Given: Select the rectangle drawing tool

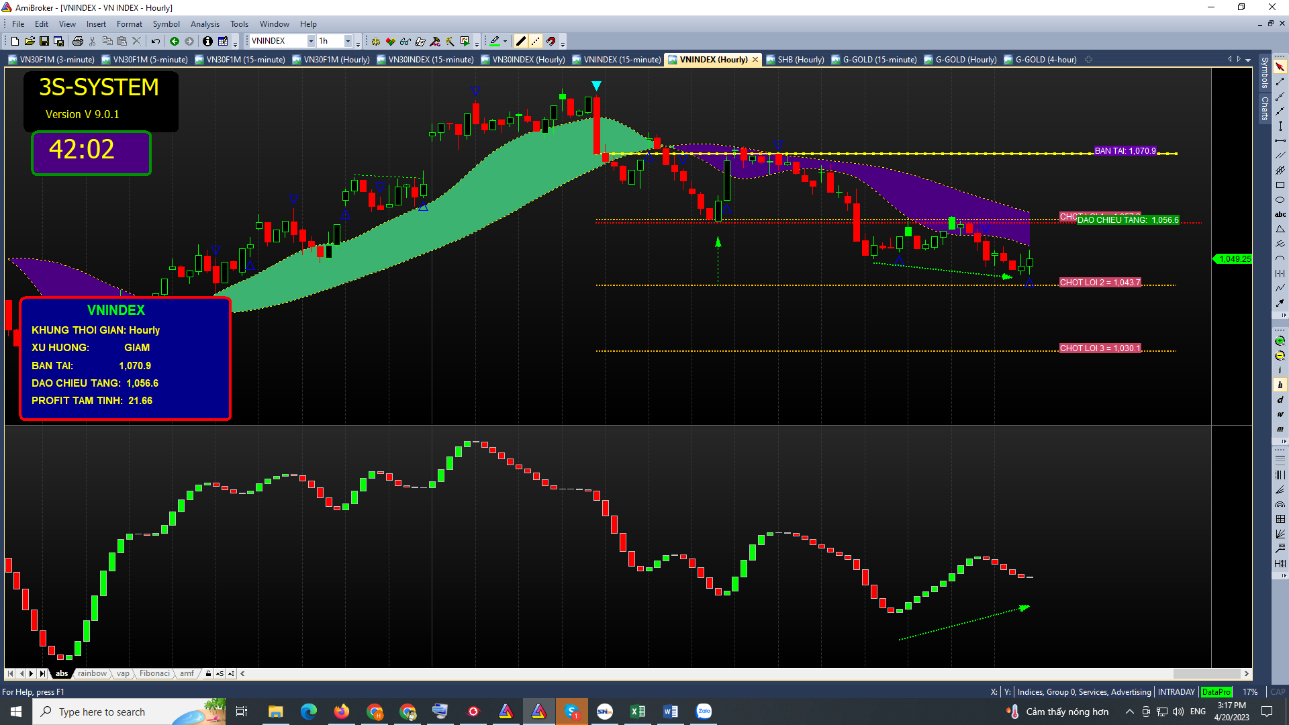Looking at the screenshot, I should tap(1280, 185).
